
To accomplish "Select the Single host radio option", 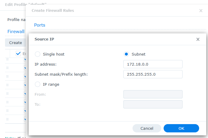I will [38, 54].
